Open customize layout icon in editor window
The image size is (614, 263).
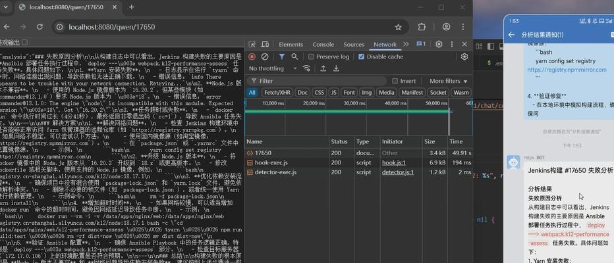click(x=479, y=47)
